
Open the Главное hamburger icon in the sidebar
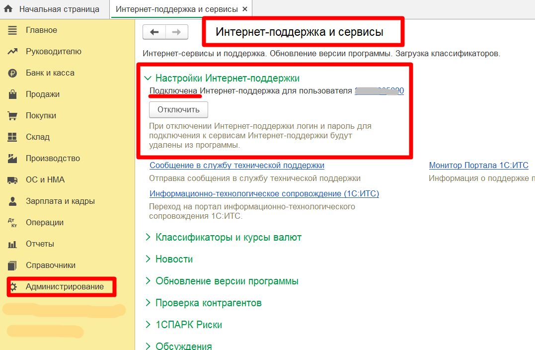pos(12,30)
